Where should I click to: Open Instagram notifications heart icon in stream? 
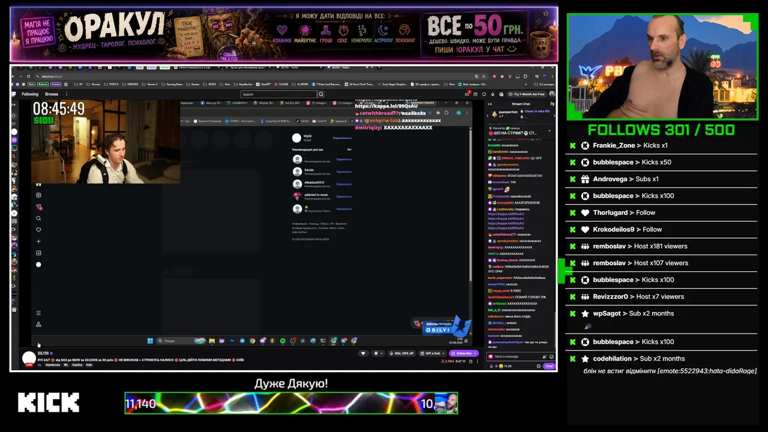pyautogui.click(x=38, y=230)
